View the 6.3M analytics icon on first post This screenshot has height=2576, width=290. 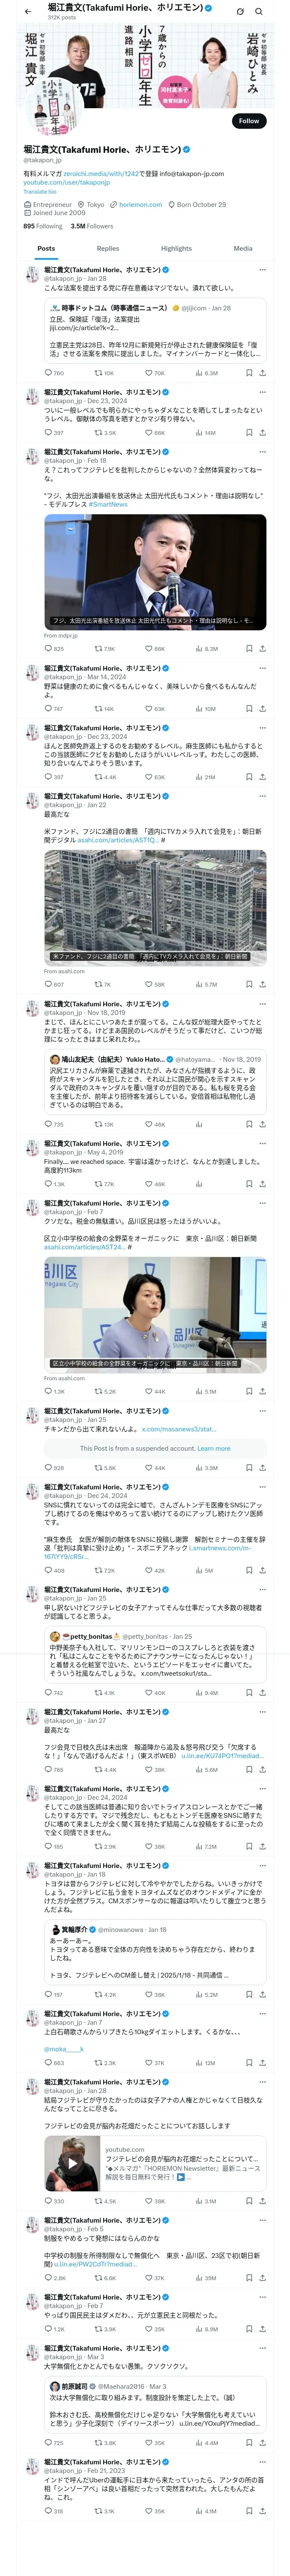[x=207, y=373]
